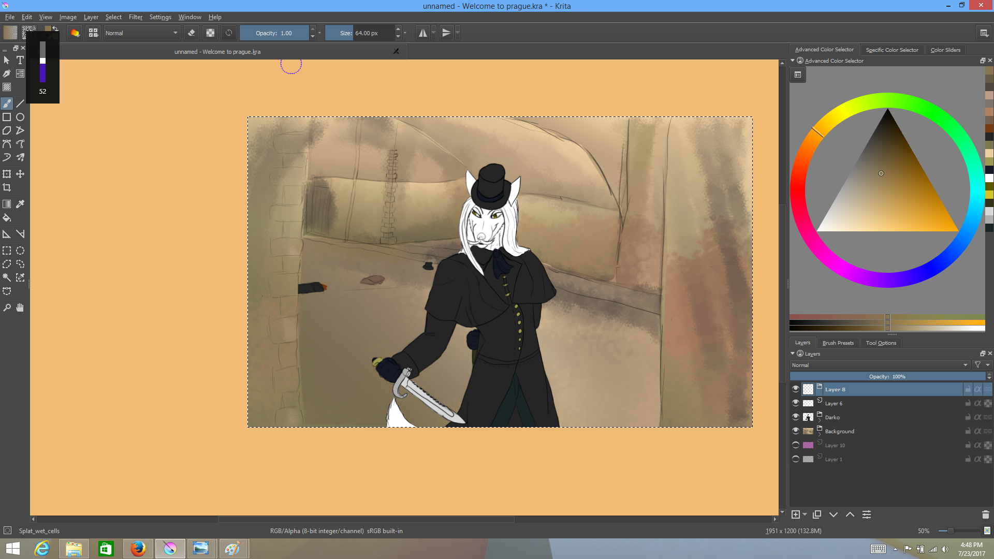
Task: Adjust the layer Opacity slider
Action: pos(887,376)
